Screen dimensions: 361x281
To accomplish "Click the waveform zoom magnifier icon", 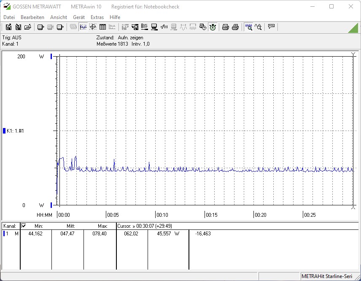I will point(249,27).
